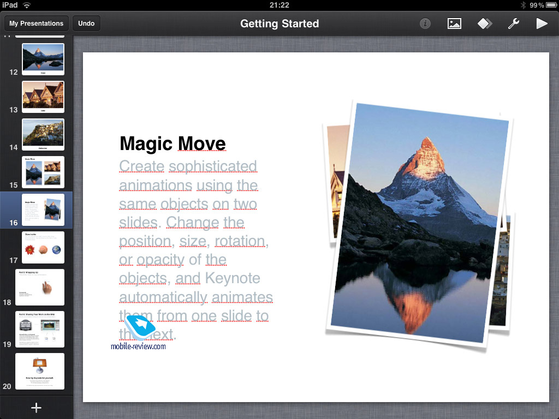Open slide 14 in the navigator

43,134
